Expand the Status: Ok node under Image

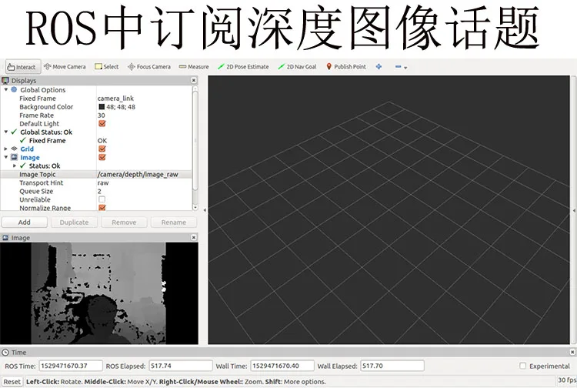point(15,166)
